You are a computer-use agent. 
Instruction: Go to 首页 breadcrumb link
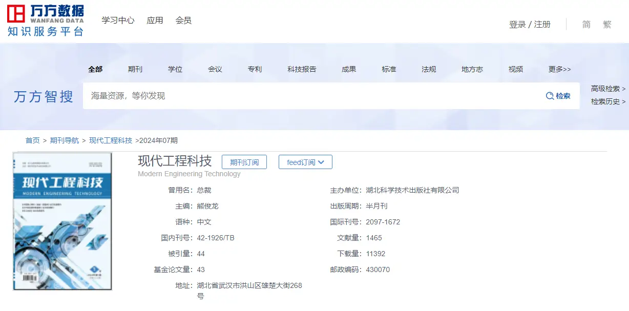33,140
